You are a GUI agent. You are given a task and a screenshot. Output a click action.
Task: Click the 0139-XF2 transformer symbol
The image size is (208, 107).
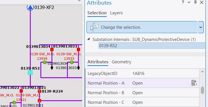(x=30, y=7)
